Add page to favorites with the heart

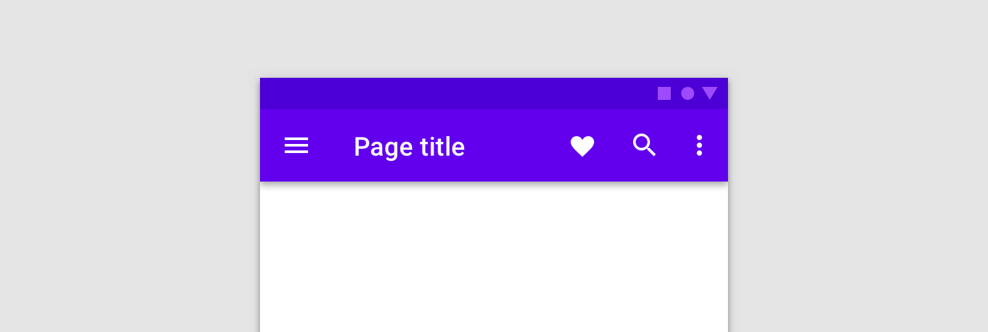pyautogui.click(x=582, y=146)
